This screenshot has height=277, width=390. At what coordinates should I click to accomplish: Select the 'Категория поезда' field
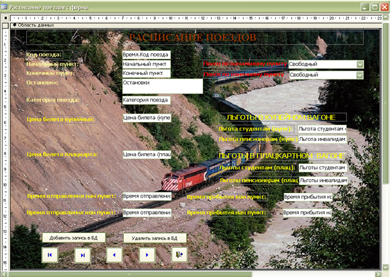point(146,100)
